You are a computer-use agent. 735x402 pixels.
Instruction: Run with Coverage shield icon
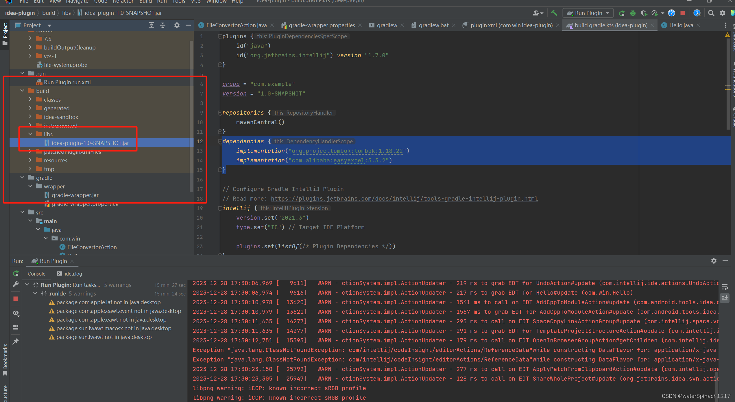644,13
